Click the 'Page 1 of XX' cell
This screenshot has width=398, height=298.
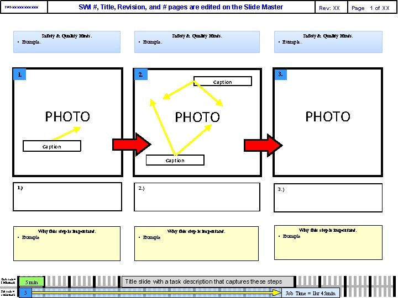(x=372, y=8)
